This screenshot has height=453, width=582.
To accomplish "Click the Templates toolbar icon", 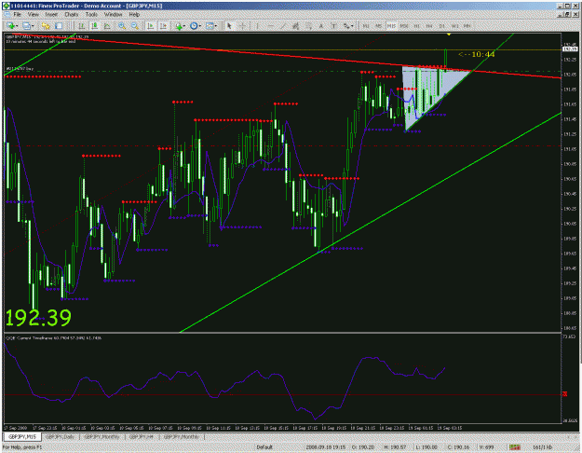I will (x=210, y=26).
